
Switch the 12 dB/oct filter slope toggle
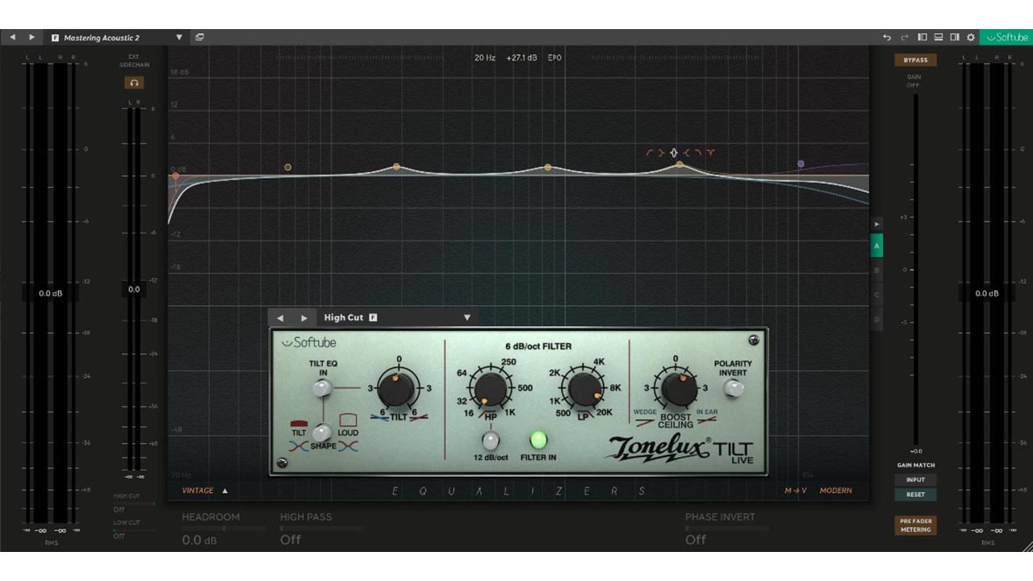pos(490,440)
